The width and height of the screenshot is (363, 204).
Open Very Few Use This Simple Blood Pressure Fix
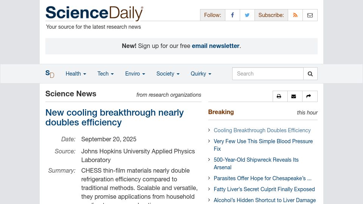coord(263,145)
